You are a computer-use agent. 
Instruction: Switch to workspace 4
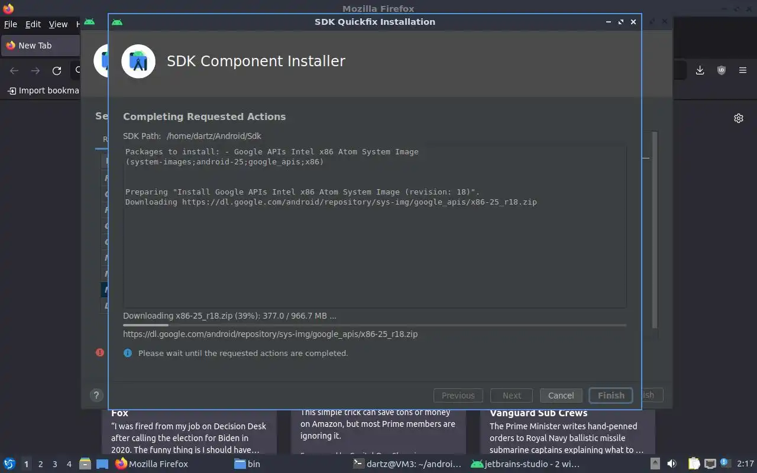69,464
